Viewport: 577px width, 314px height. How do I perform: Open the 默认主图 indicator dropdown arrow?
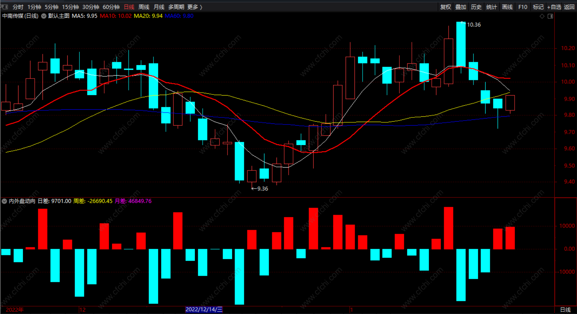pyautogui.click(x=44, y=16)
